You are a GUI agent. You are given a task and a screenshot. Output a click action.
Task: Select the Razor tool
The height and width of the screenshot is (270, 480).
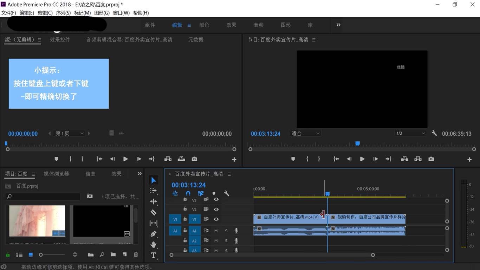(x=154, y=212)
